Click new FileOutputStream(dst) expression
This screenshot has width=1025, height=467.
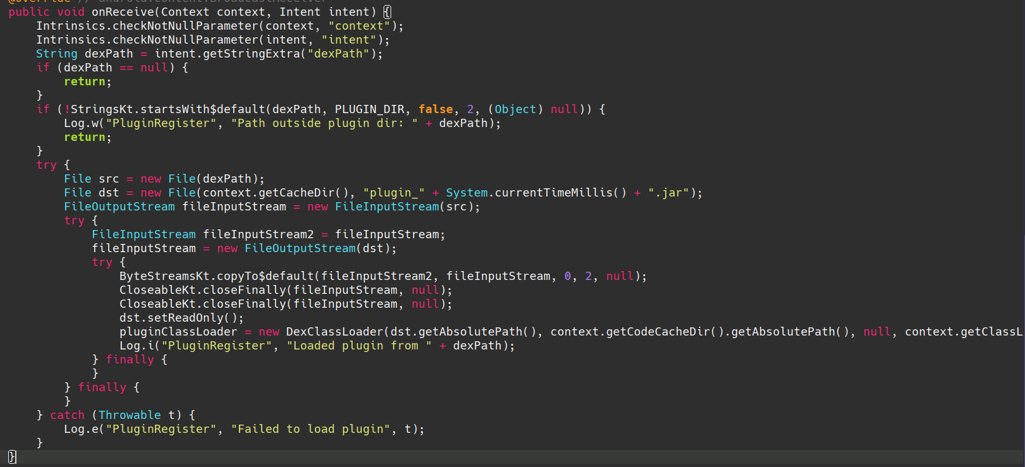click(x=303, y=248)
